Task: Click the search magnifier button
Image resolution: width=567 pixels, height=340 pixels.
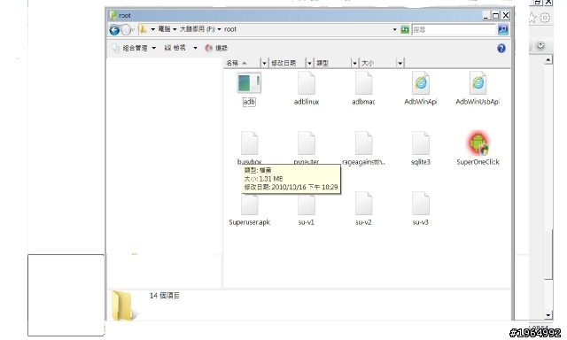Action: point(503,29)
